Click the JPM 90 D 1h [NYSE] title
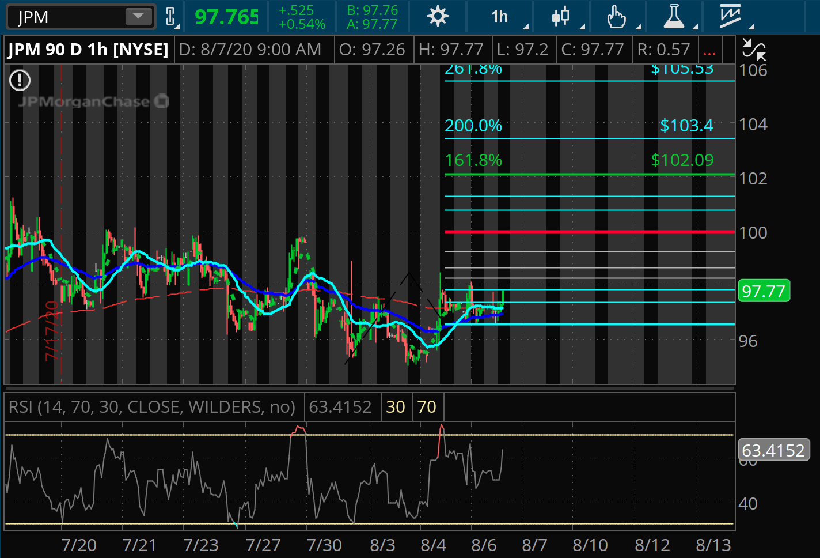The image size is (820, 558). 88,50
